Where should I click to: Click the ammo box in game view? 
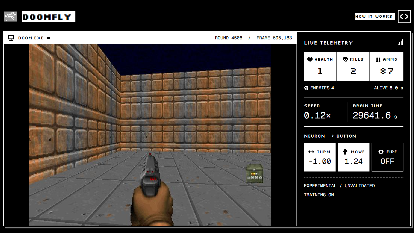point(254,174)
